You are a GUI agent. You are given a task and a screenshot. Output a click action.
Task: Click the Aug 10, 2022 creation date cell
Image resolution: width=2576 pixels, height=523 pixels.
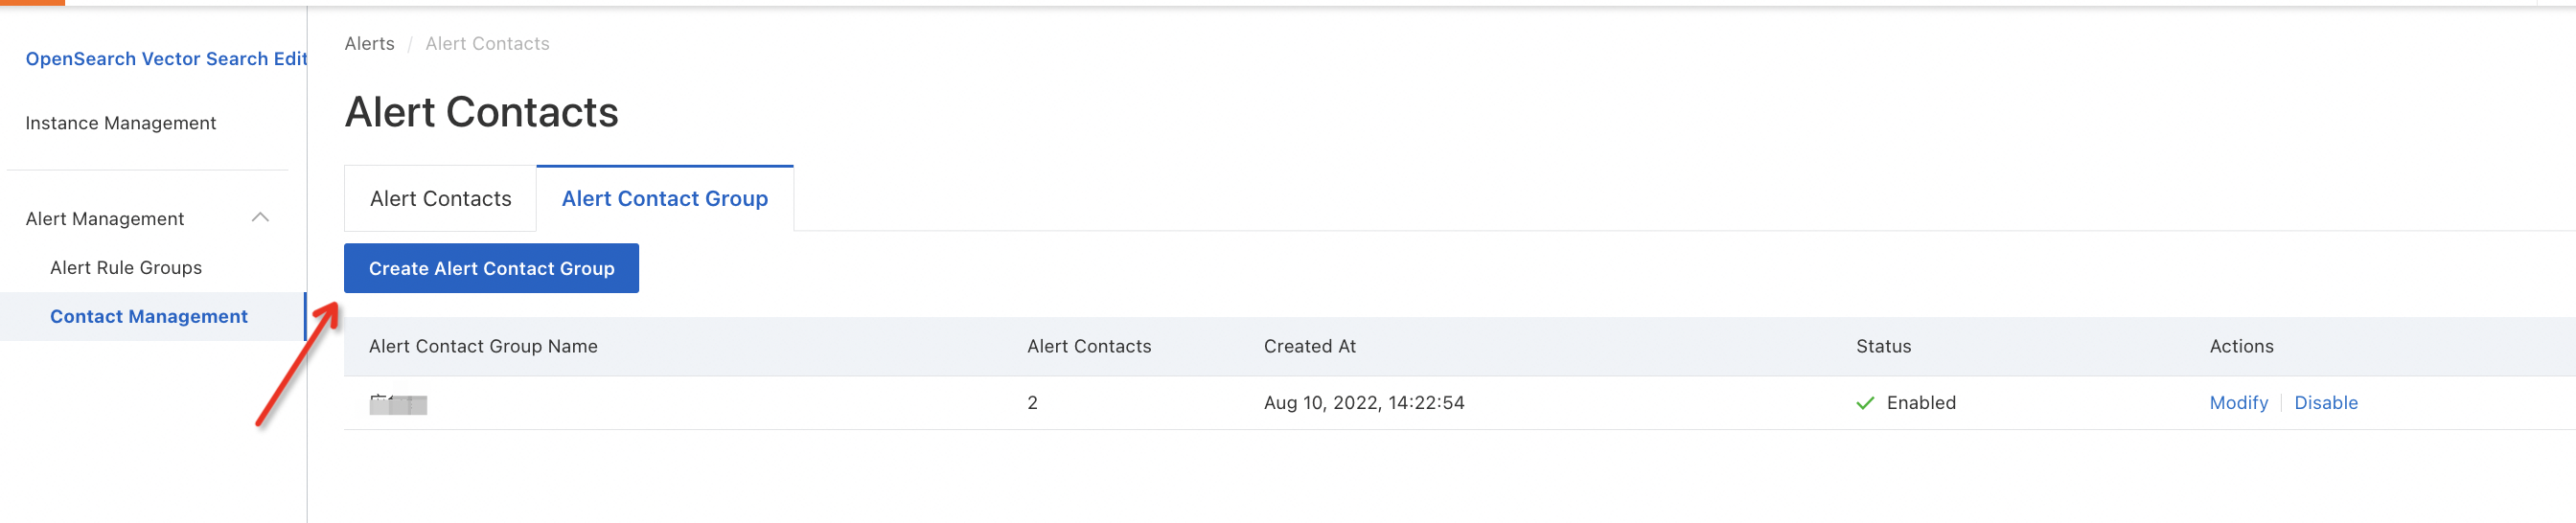click(x=1363, y=403)
